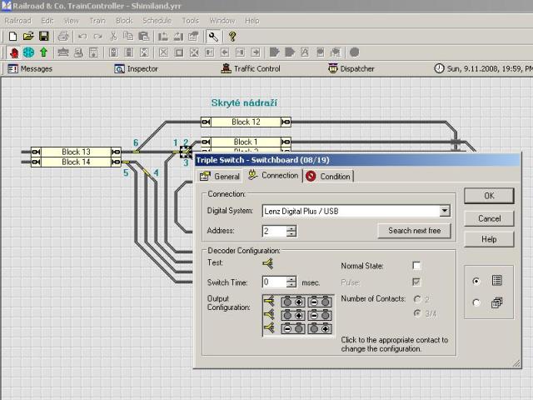Screen dimensions: 533x400
Task: Click the yellow Help question mark icon
Action: [x=232, y=37]
